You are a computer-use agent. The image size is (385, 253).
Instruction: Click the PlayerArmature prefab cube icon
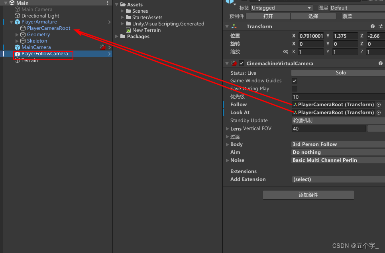pos(17,22)
